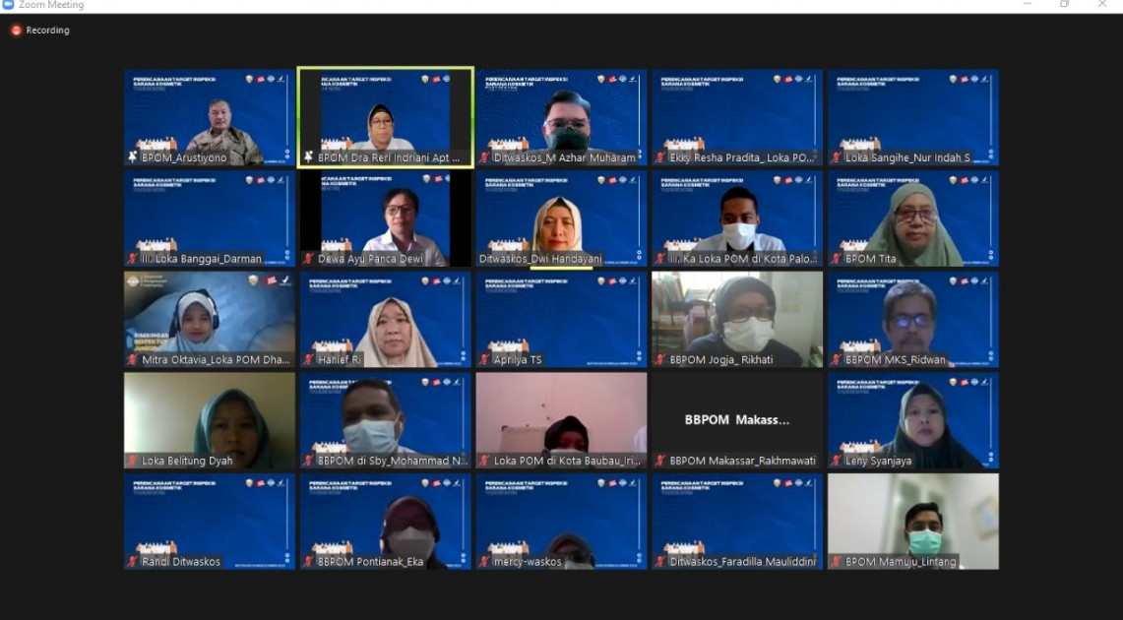Click muted mic icon beside Leny Syanjaya

837,461
